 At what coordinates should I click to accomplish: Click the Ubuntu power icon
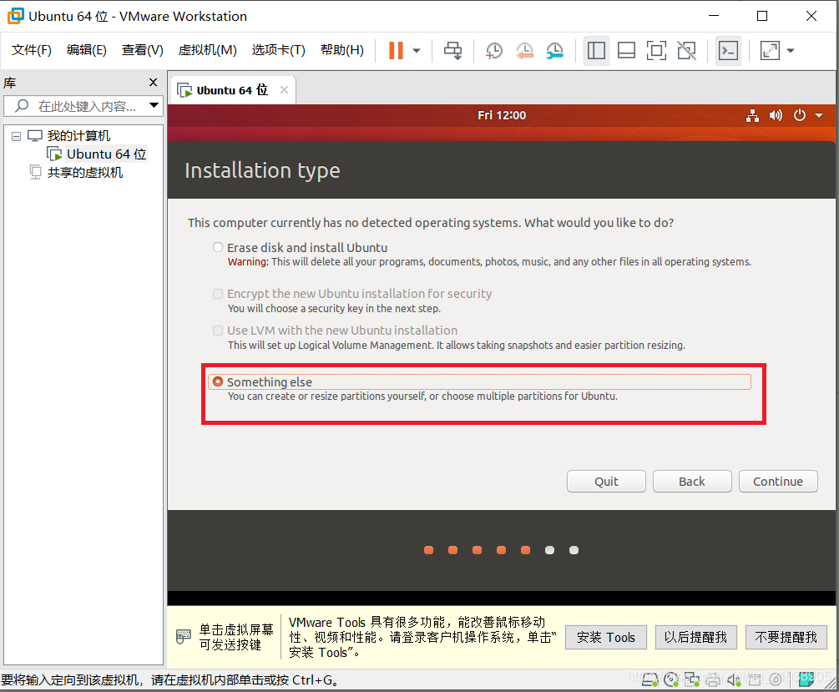point(800,115)
